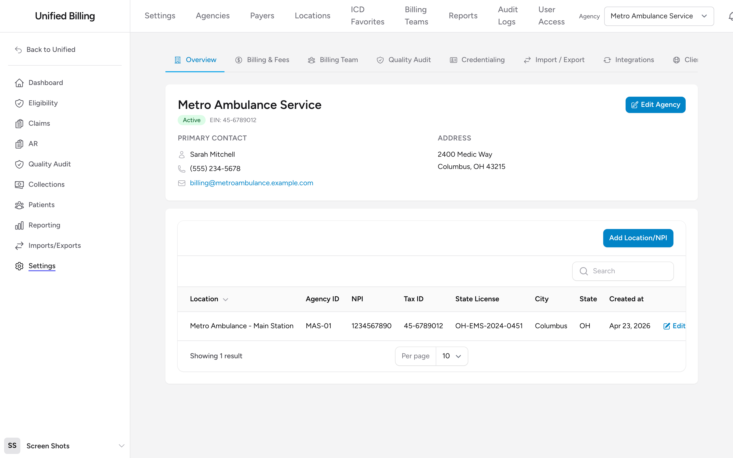Viewport: 733px width, 458px height.
Task: Open Audit Logs in the top navigation
Action: [508, 16]
